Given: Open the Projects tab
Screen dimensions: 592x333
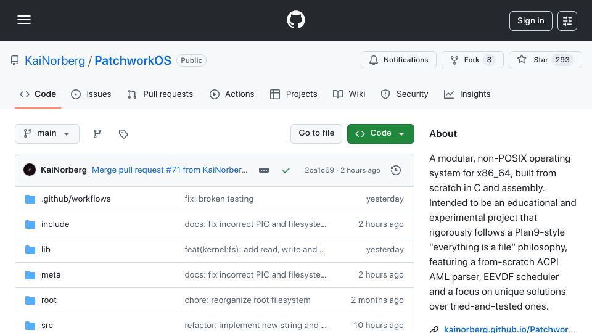Looking at the screenshot, I should 294,94.
